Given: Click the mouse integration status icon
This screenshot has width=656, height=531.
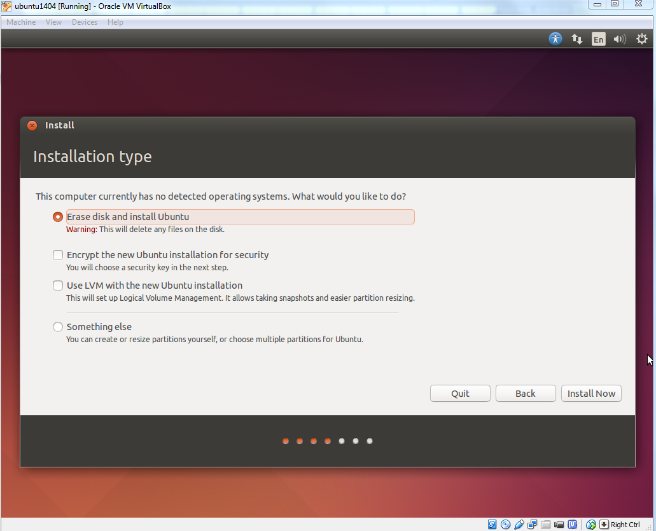Looking at the screenshot, I should pyautogui.click(x=591, y=525).
